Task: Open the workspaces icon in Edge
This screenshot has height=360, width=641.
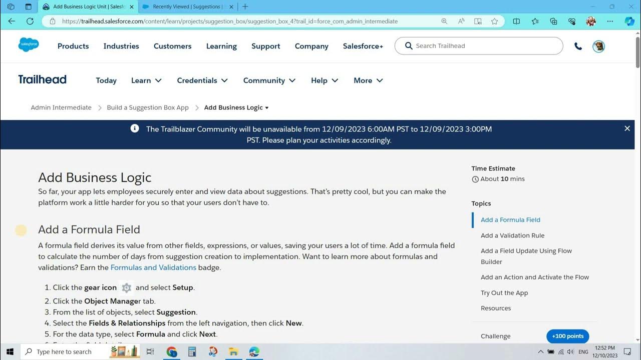Action: (x=11, y=6)
